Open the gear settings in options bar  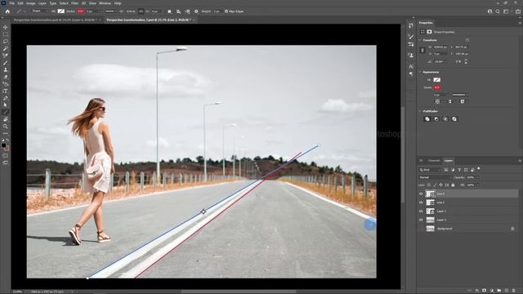coord(196,11)
